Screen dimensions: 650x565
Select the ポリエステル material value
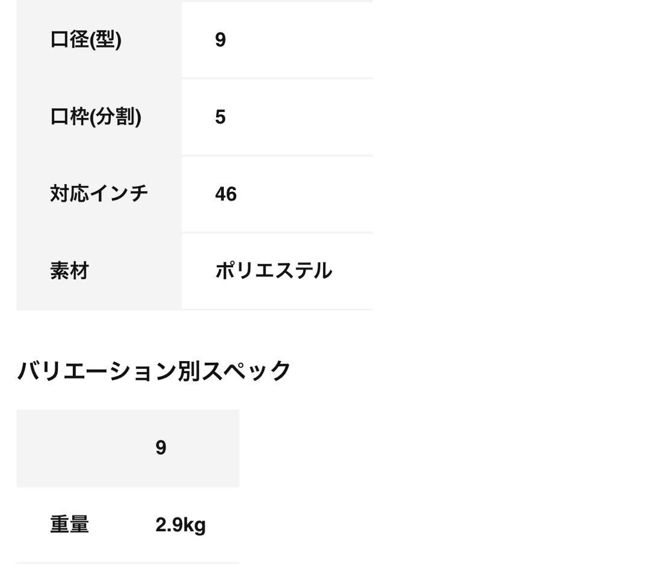point(273,271)
